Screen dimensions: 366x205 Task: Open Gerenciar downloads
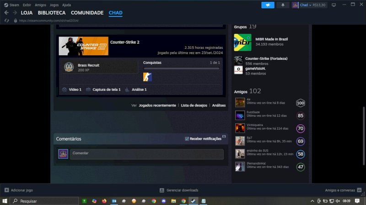(179, 190)
